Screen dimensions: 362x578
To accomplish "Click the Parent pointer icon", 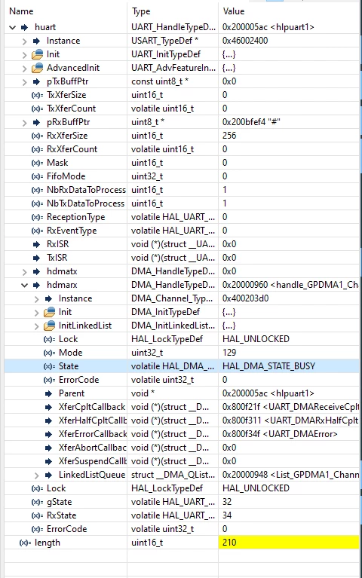I will (x=49, y=393).
